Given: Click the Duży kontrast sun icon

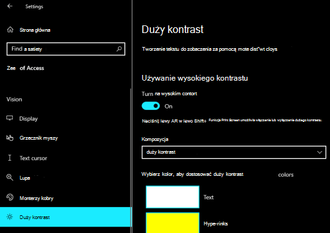Looking at the screenshot, I should (10, 217).
